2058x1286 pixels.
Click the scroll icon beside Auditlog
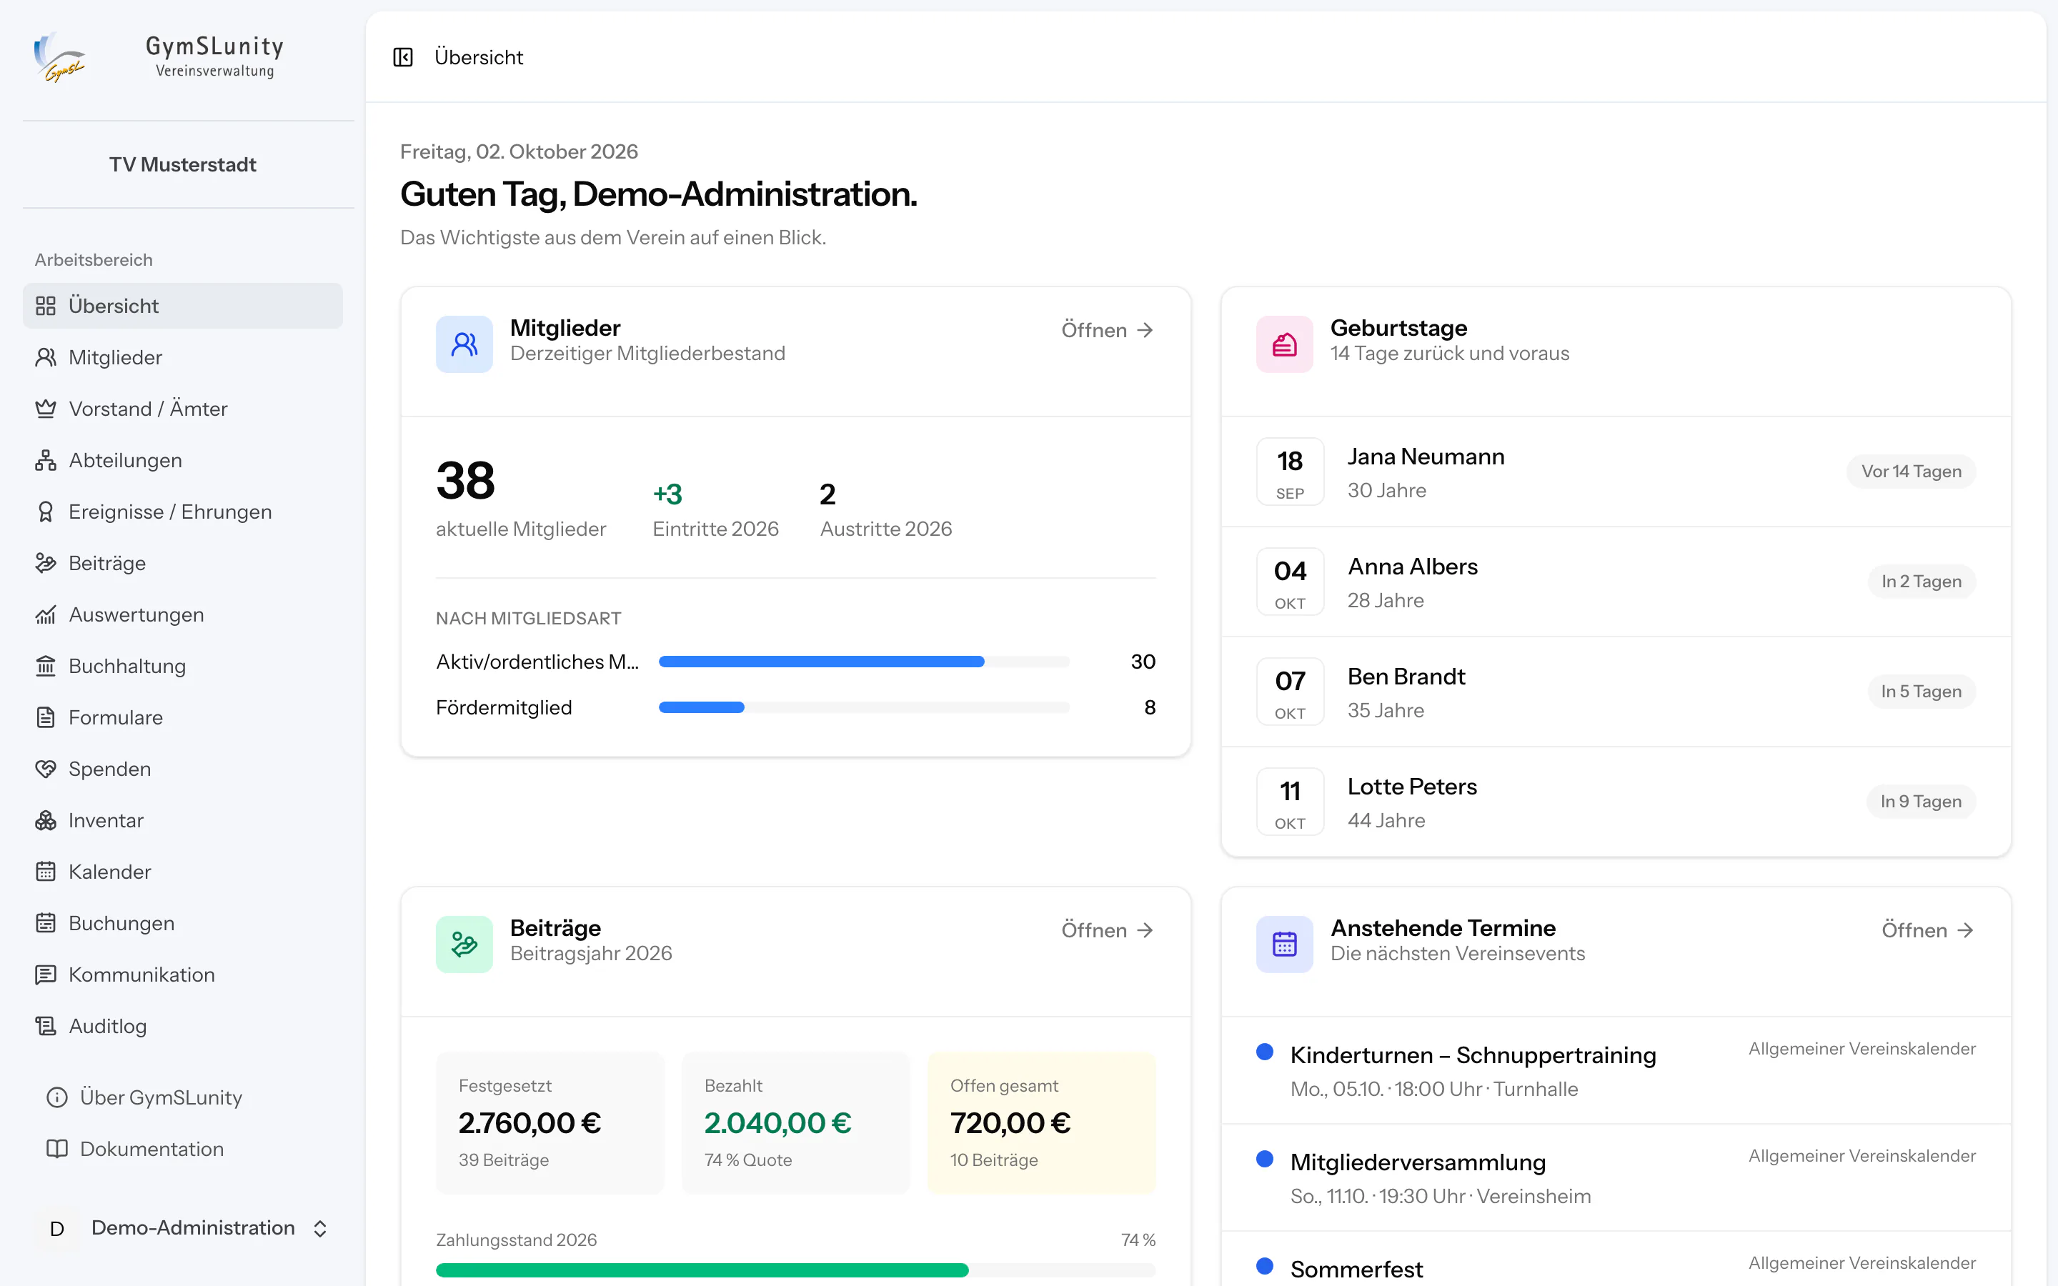(x=46, y=1027)
